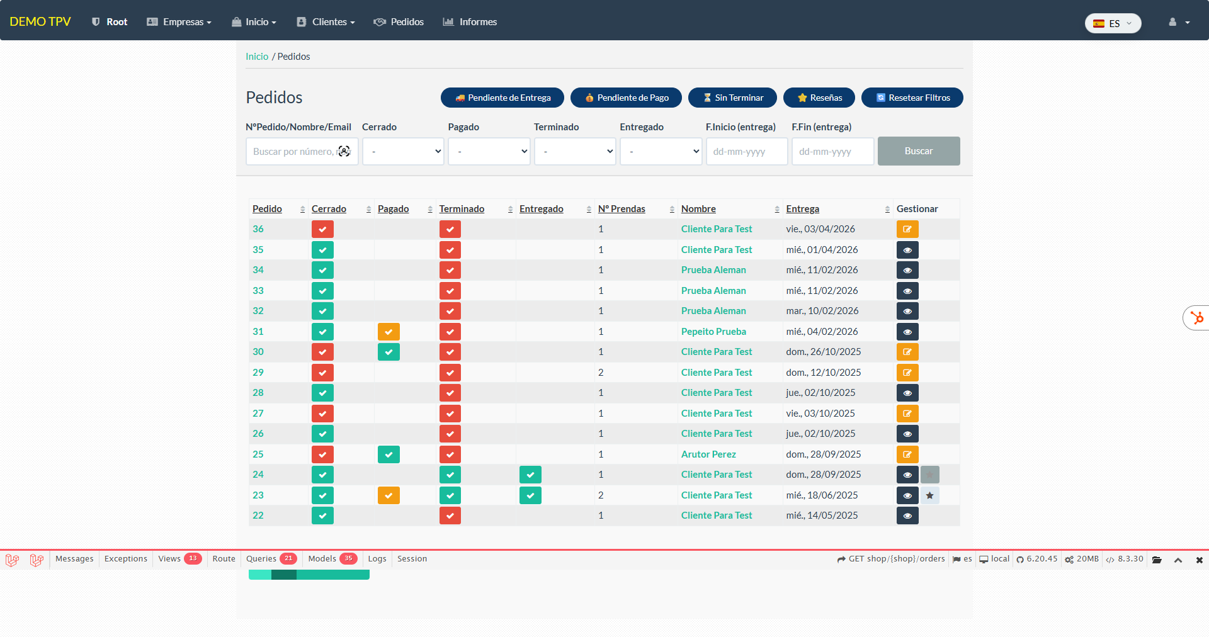Close the debug bar with X icon
This screenshot has height=637, width=1209.
(x=1199, y=560)
